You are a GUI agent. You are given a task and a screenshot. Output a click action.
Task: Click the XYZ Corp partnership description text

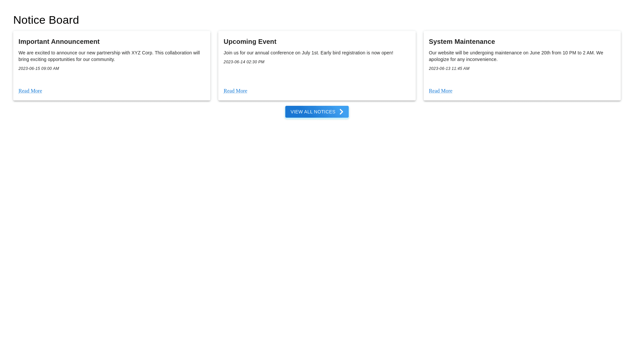click(x=109, y=56)
